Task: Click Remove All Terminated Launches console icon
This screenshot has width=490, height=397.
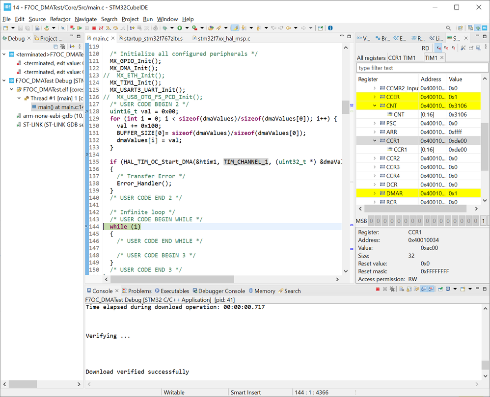Action: [392, 289]
